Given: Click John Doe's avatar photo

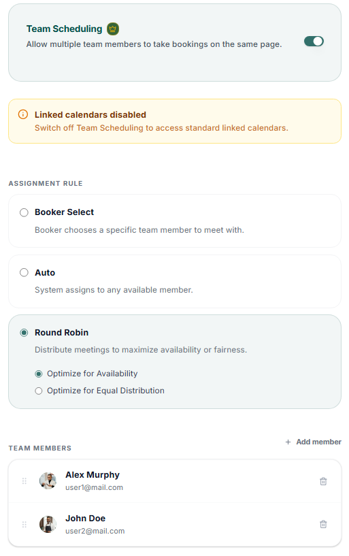Looking at the screenshot, I should [x=48, y=524].
